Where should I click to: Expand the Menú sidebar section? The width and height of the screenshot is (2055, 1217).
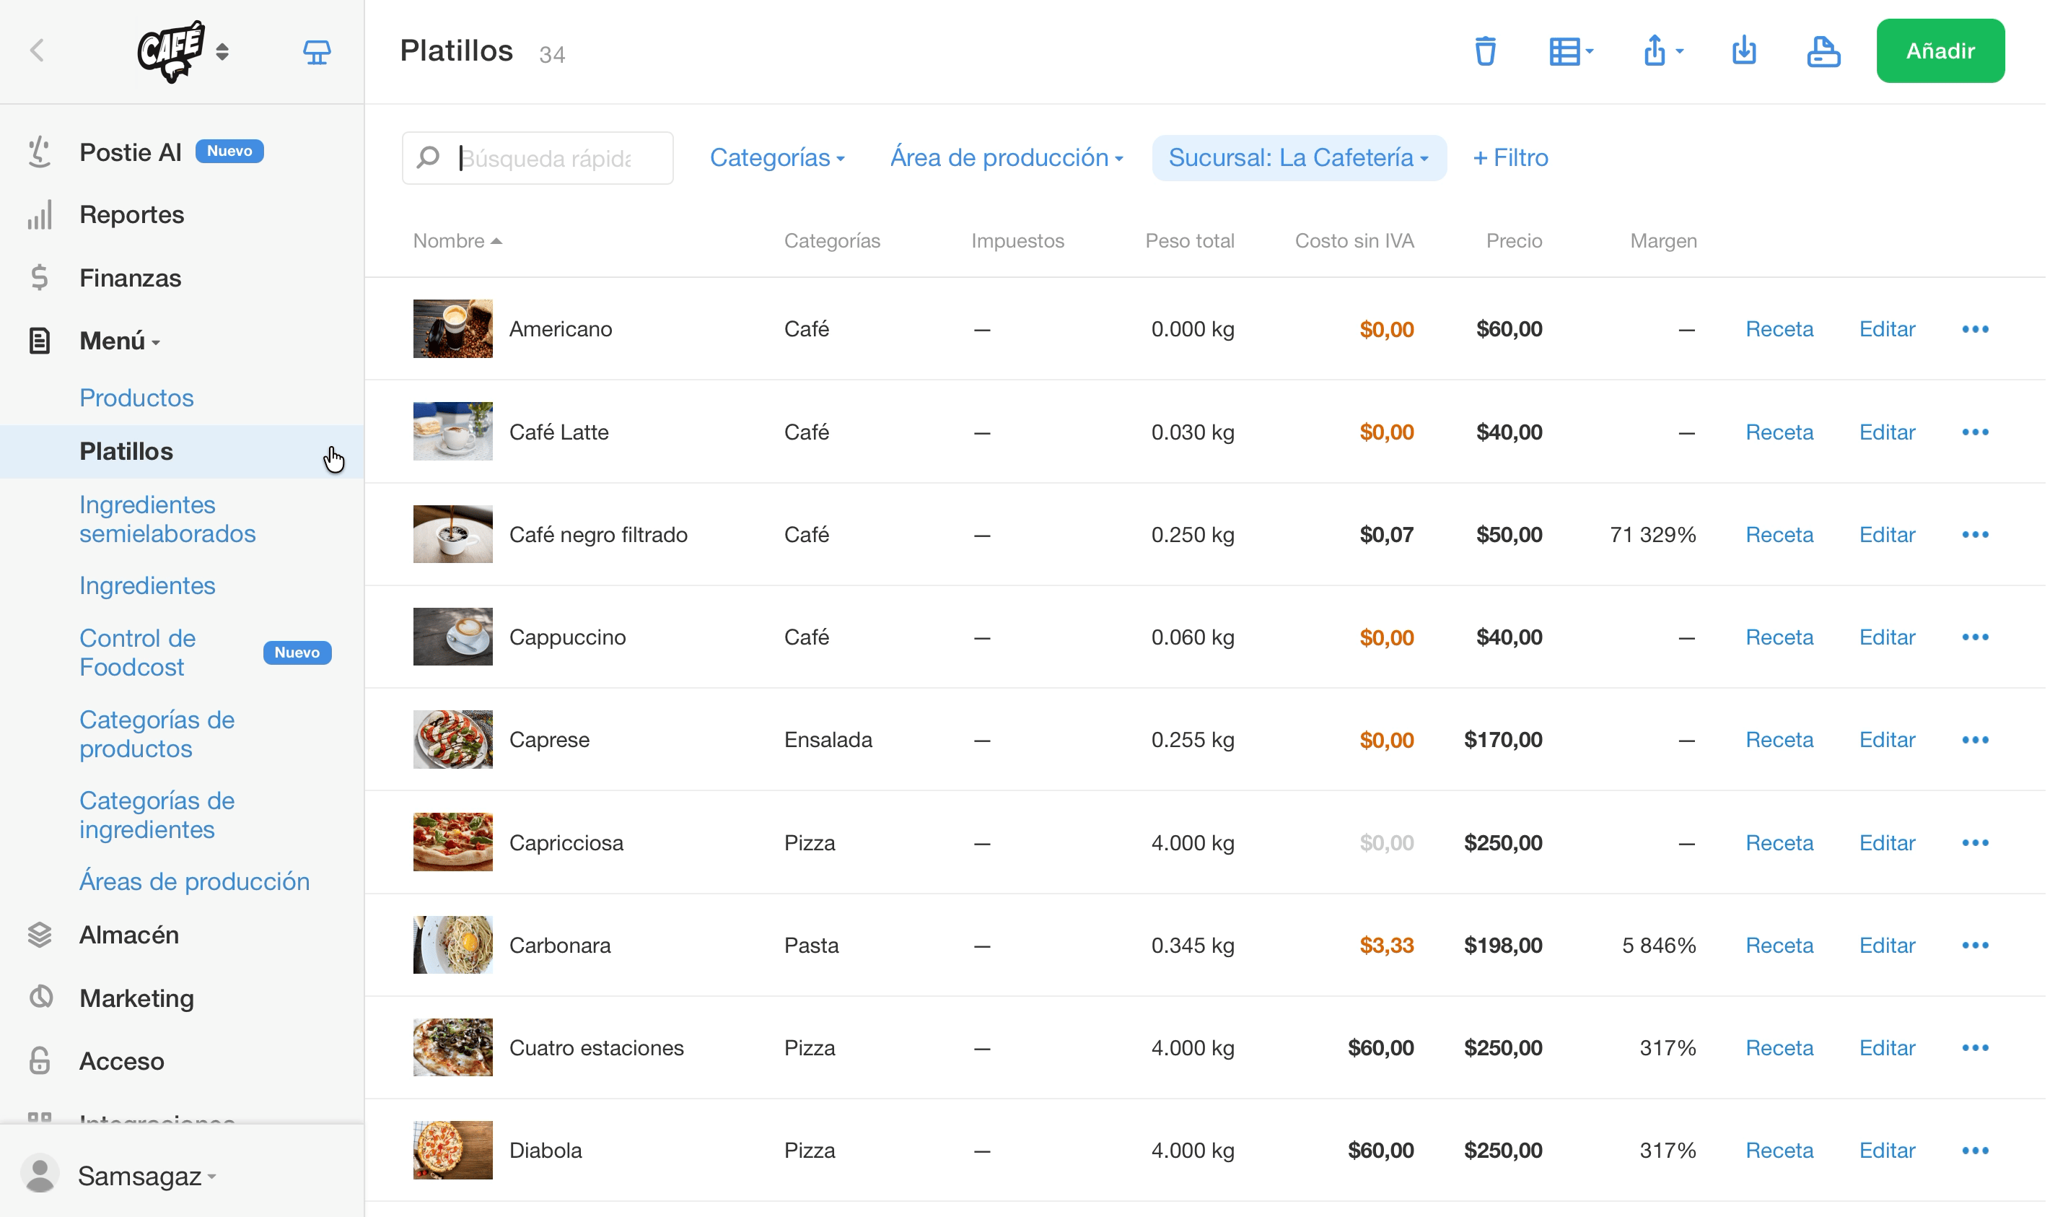[120, 340]
